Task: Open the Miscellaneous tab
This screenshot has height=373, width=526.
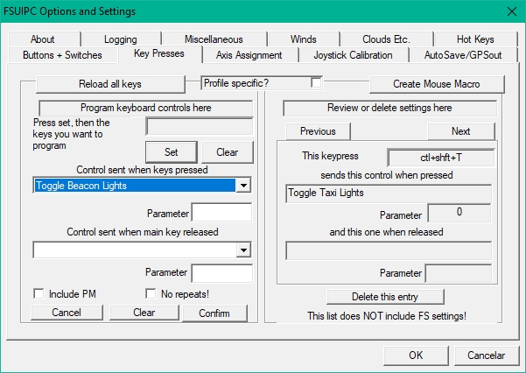Action: [214, 39]
